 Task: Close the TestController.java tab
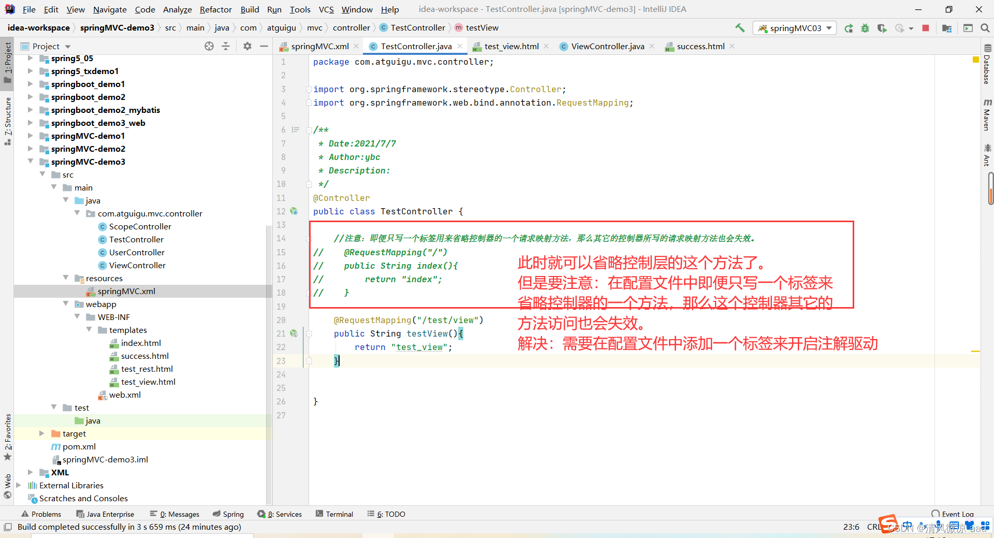point(460,46)
